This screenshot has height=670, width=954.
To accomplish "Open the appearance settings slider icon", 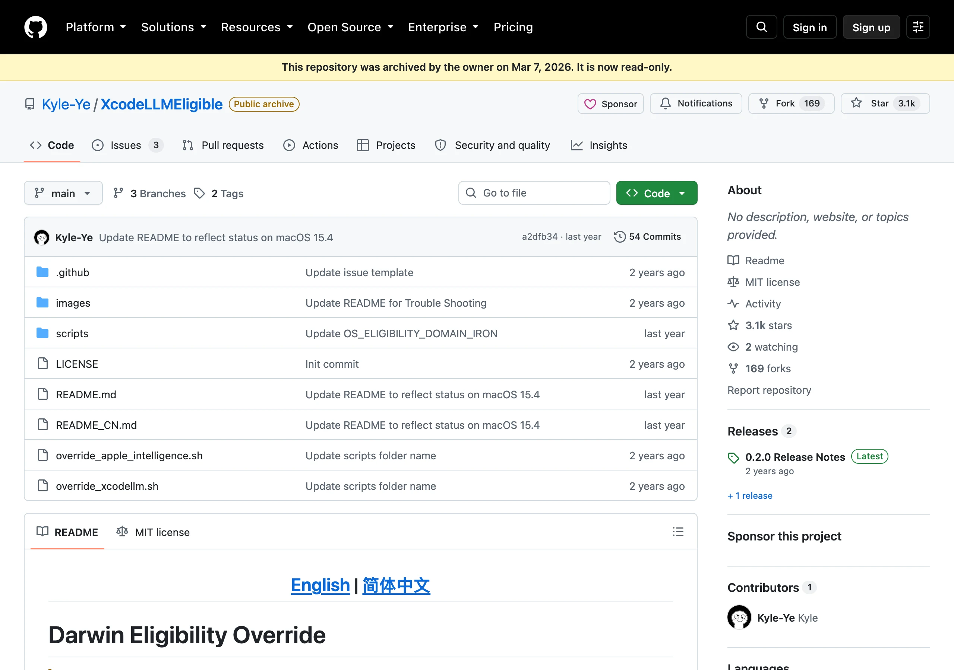I will click(918, 27).
